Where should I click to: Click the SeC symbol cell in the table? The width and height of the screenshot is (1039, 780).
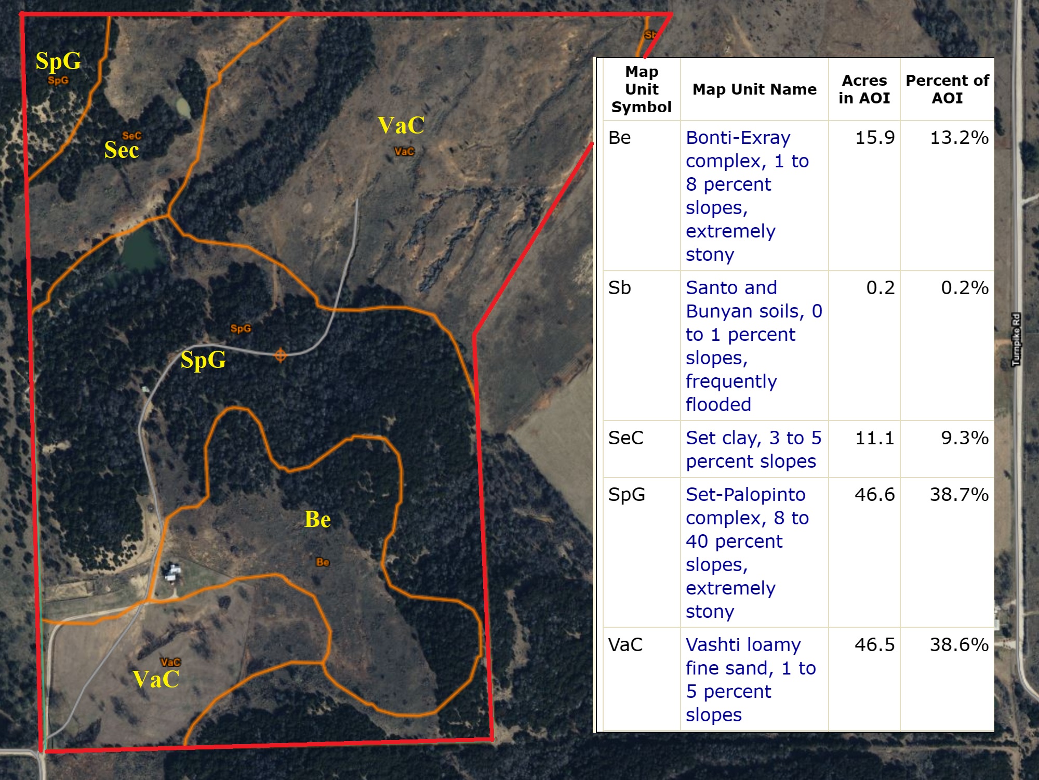625,438
